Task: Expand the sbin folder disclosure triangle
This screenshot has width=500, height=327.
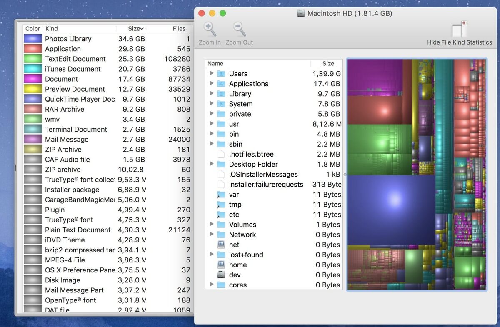Action: 211,143
